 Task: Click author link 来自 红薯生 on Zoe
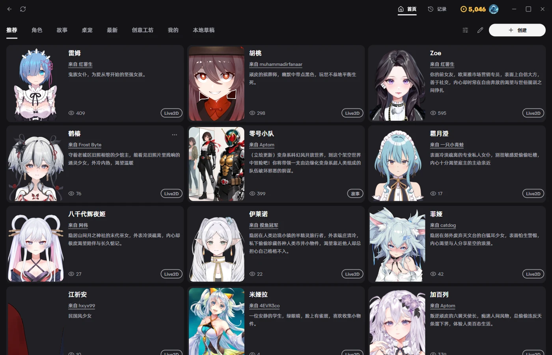(442, 64)
